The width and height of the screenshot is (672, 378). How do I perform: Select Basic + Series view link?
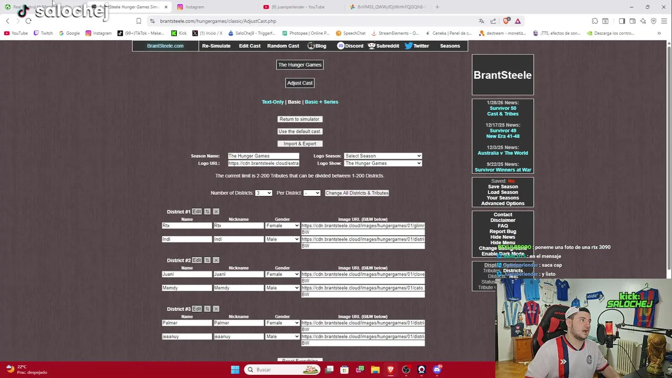click(x=321, y=102)
